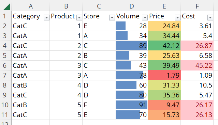This screenshot has height=125, width=218.
Task: Click the Select All corner triangle
Action: pos(7,6)
